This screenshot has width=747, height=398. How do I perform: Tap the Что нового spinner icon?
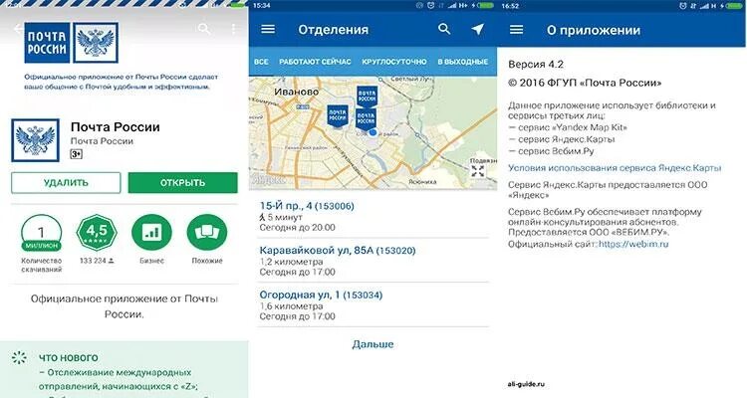(19, 357)
